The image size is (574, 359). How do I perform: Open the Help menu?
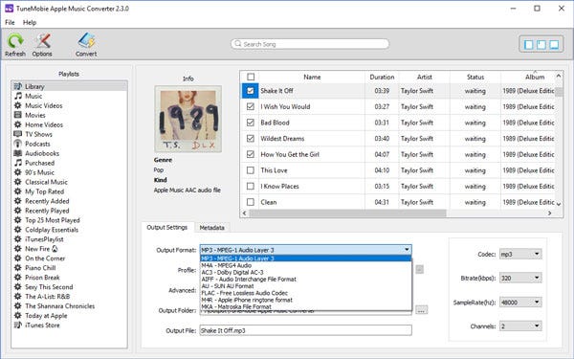[30, 22]
